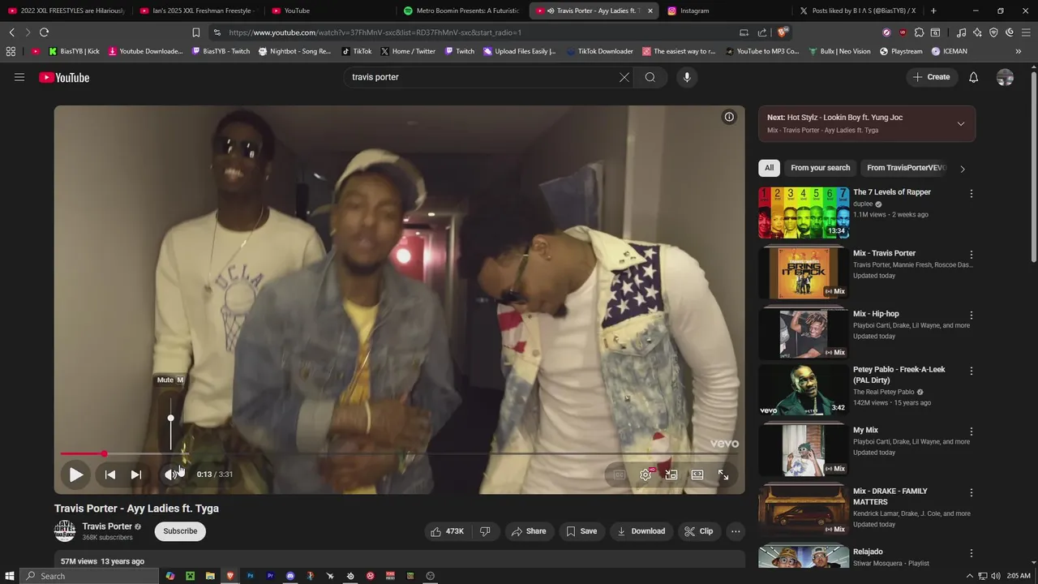Open the TikTok Downloader bookmark
The image size is (1038, 584).
point(599,51)
